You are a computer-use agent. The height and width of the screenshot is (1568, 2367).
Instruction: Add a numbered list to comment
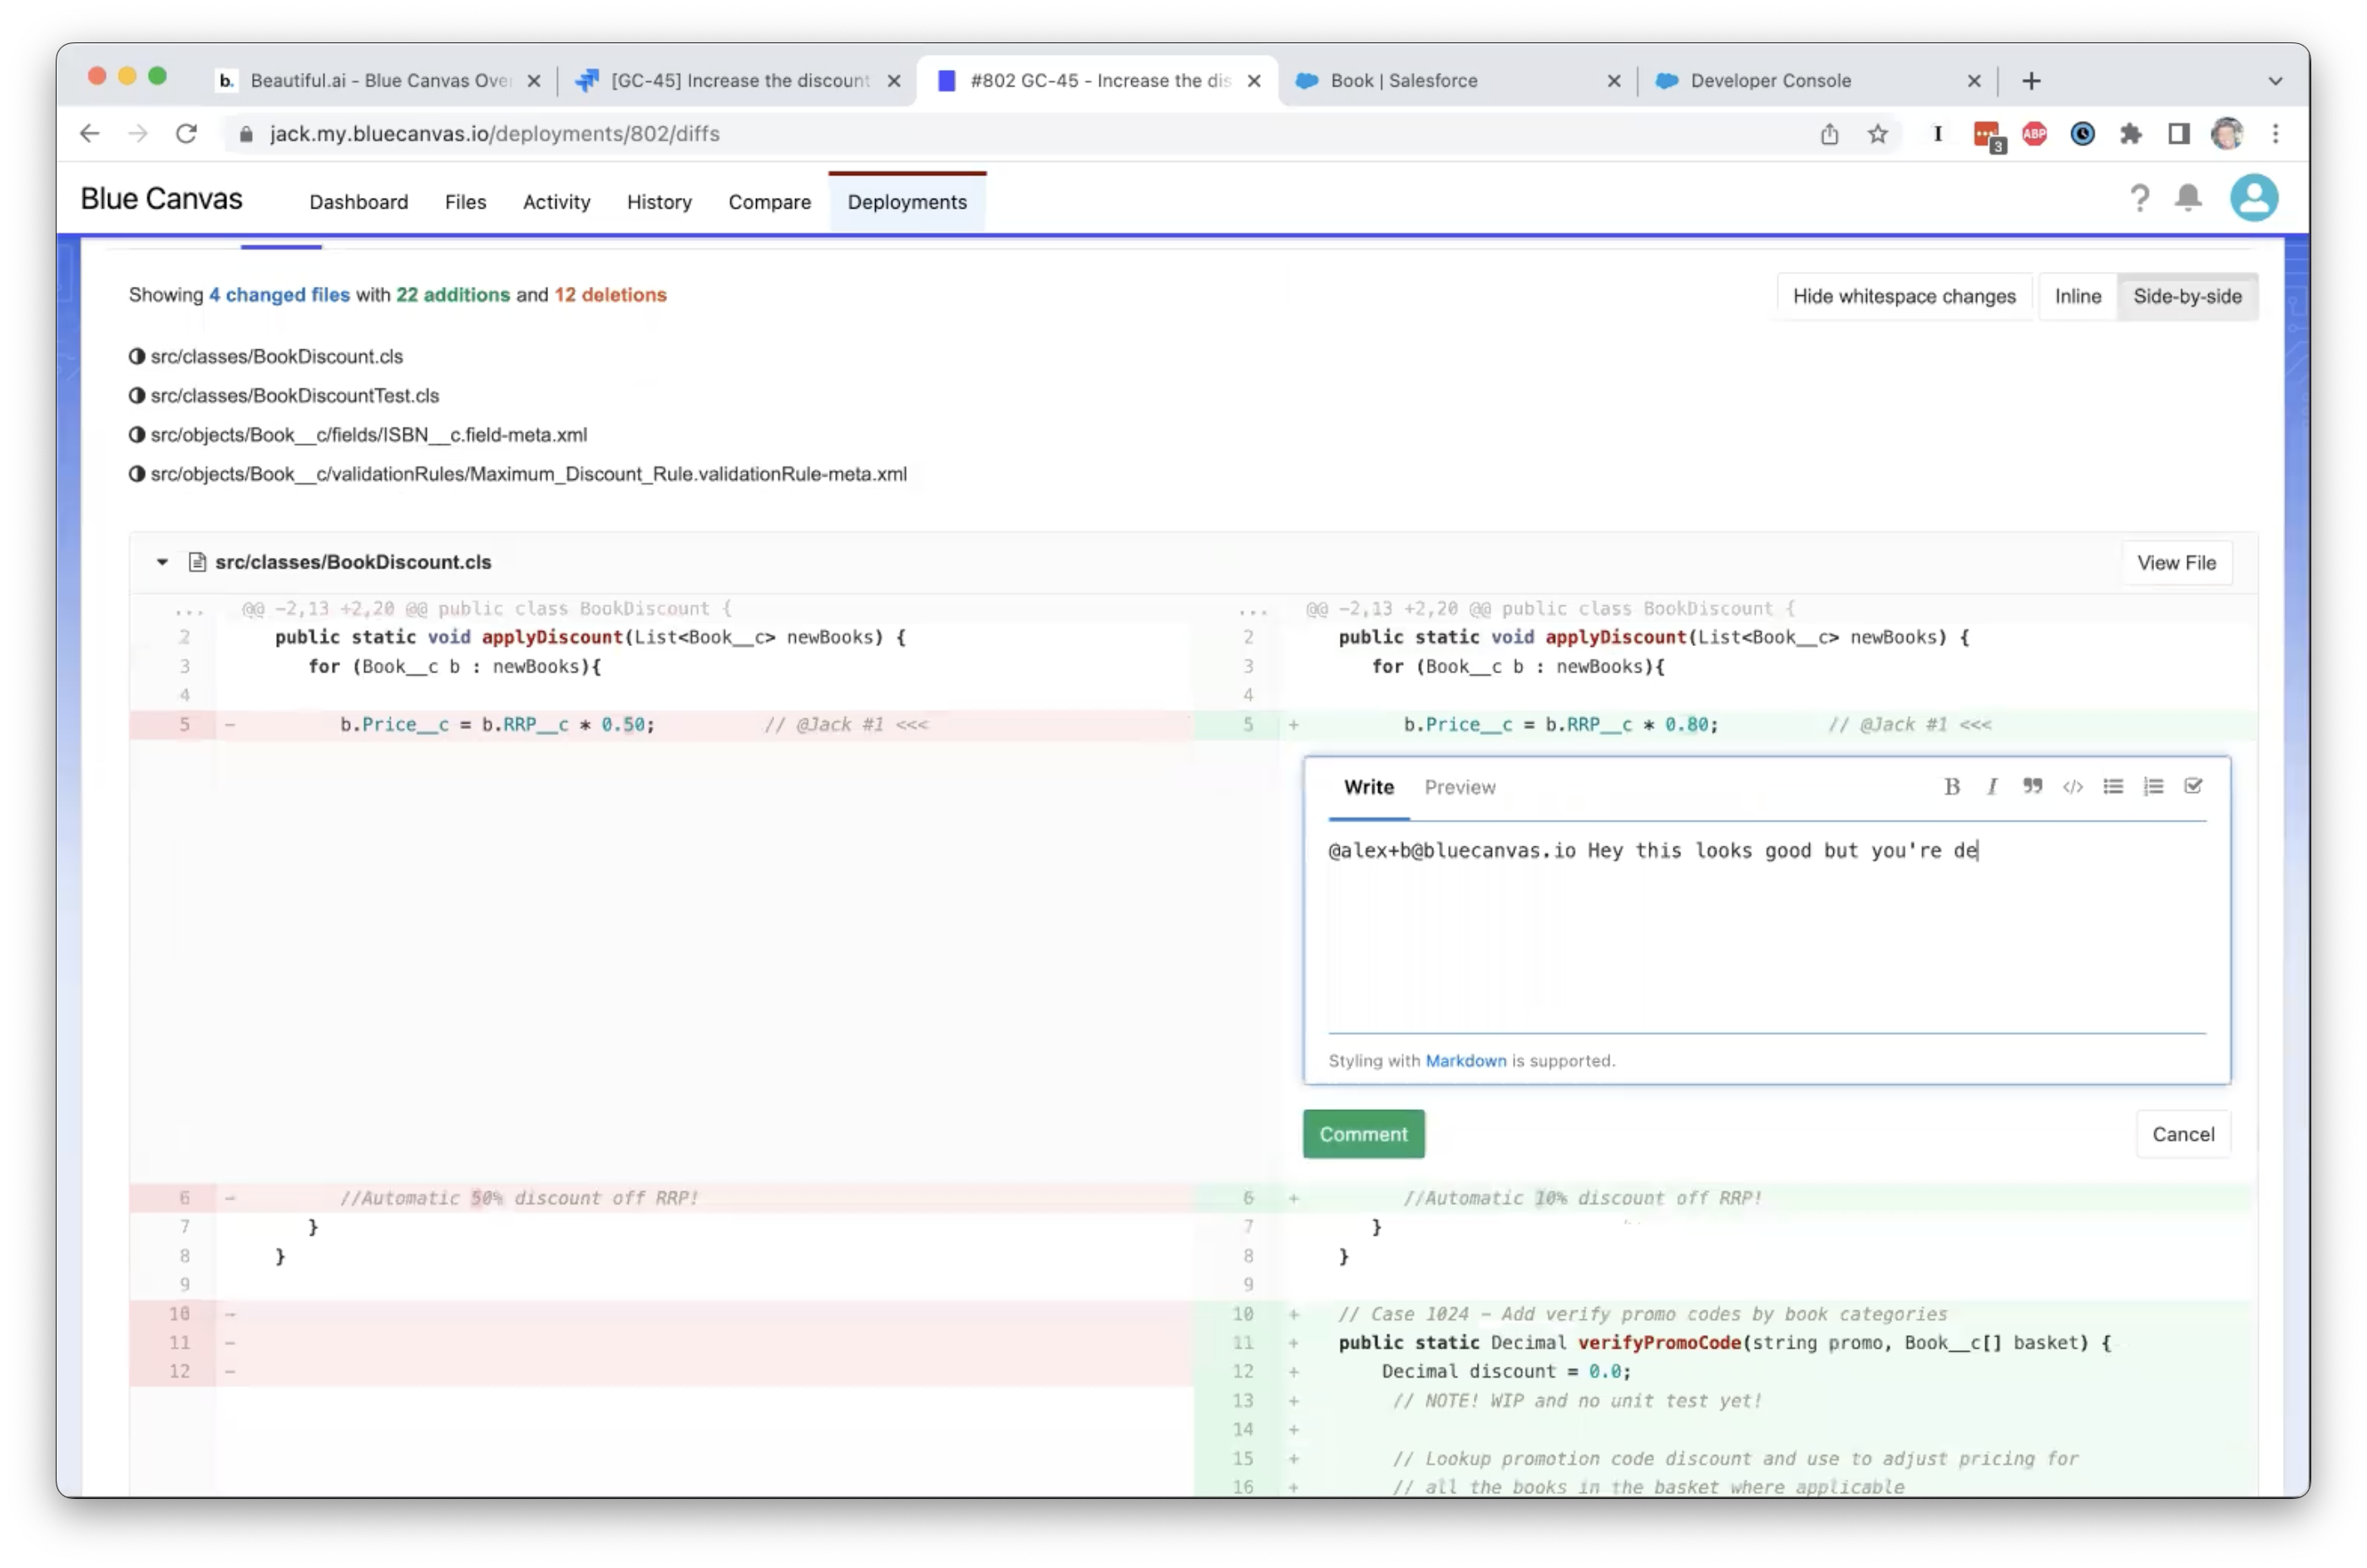(x=2153, y=787)
